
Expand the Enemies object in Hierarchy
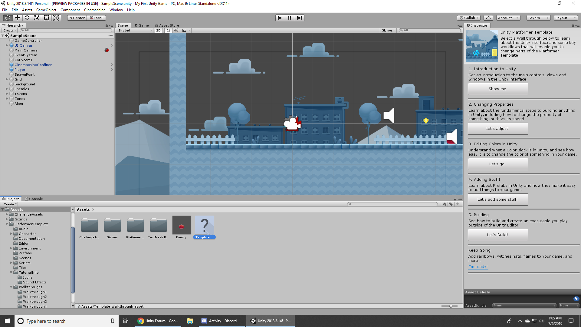click(x=7, y=89)
